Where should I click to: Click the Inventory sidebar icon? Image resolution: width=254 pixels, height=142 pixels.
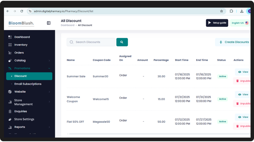click(10, 45)
